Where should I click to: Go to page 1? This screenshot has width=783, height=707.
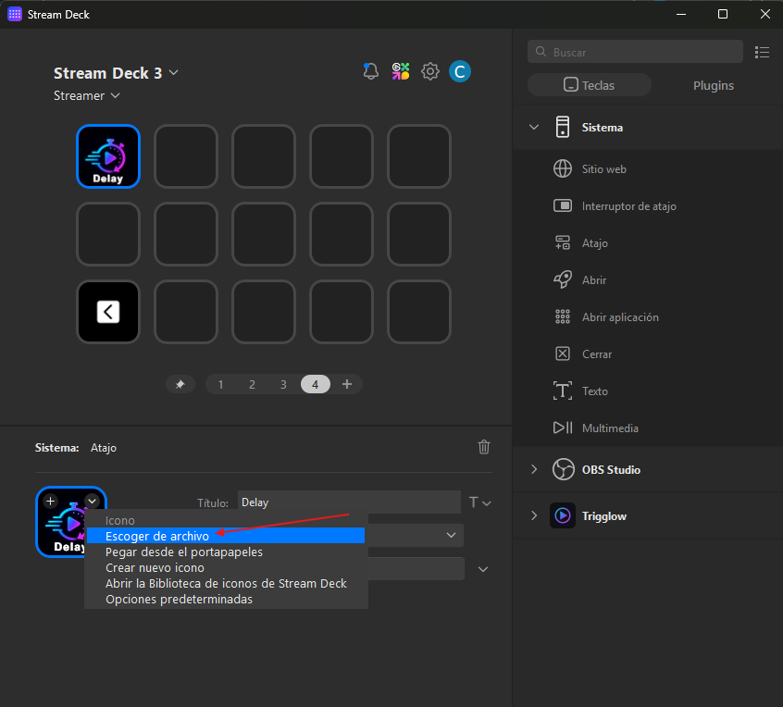pos(220,384)
